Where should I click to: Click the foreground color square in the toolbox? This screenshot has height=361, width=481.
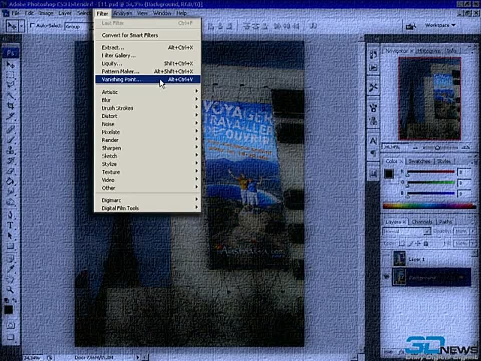pos(9,310)
